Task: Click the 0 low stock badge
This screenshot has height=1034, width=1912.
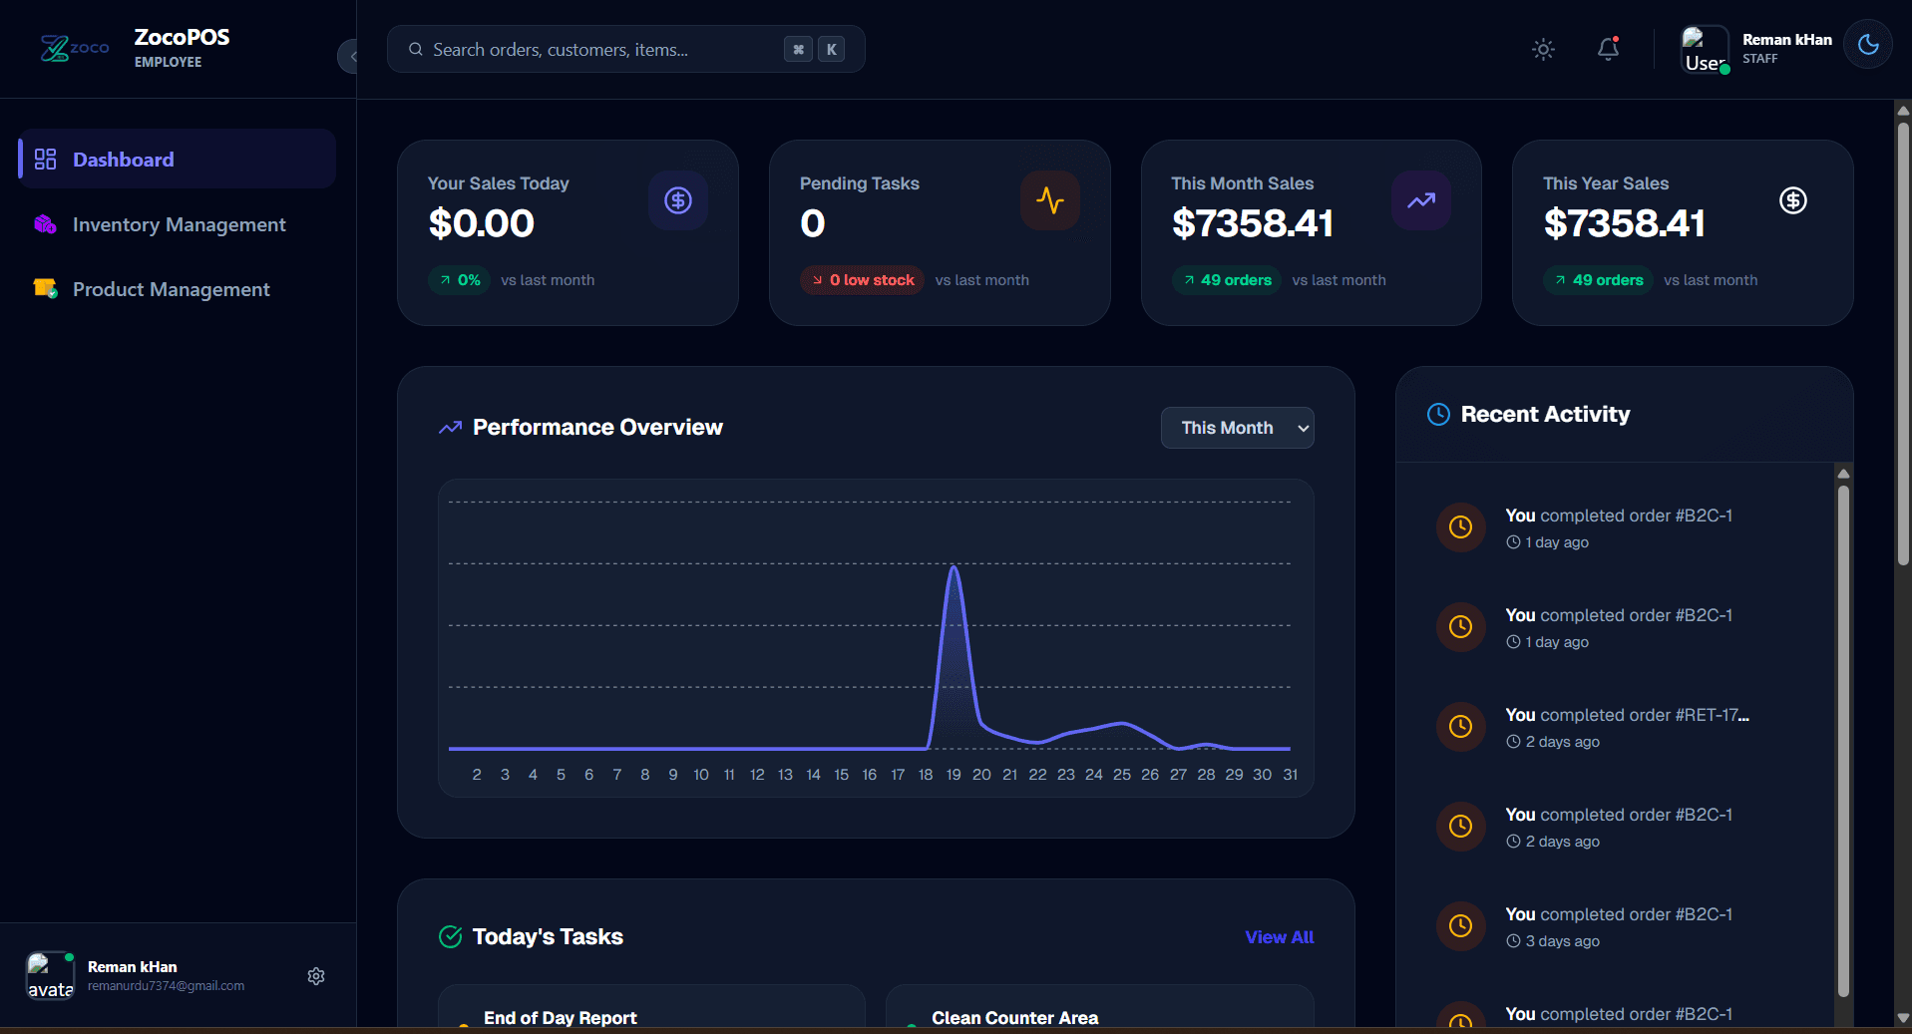Action: pos(862,280)
